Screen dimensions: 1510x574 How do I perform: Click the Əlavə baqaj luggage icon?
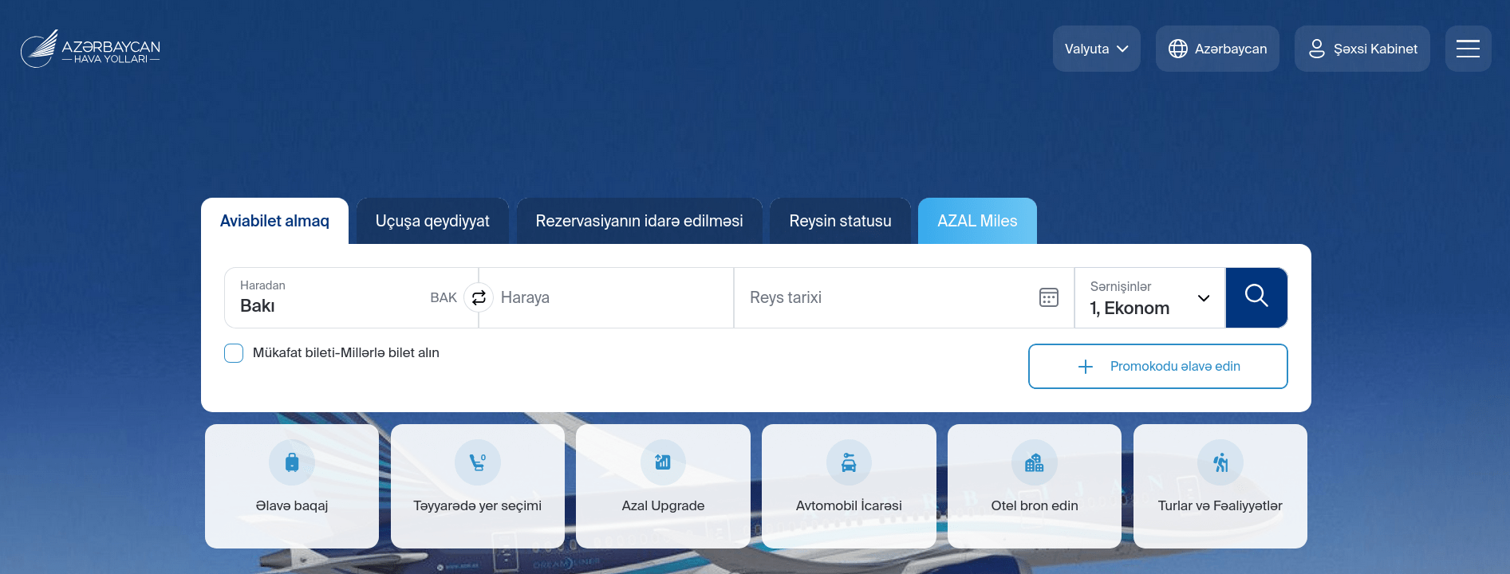[x=292, y=462]
